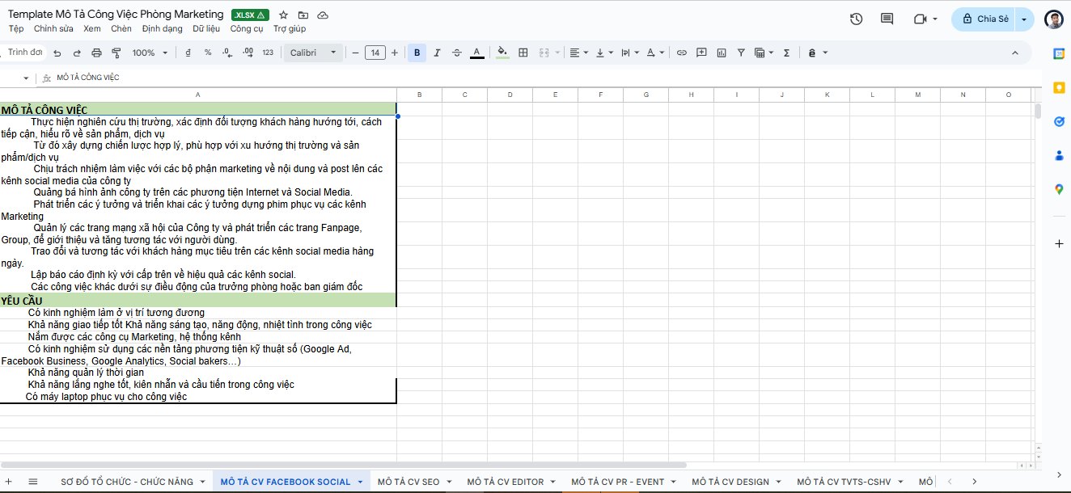Viewport: 1071px width, 493px height.
Task: Open the Định dạng menu
Action: point(162,28)
